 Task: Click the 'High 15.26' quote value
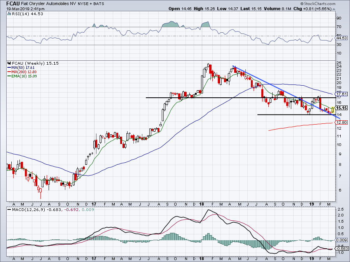click(204, 9)
